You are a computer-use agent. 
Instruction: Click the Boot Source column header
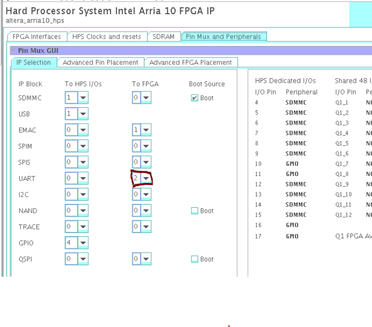207,84
